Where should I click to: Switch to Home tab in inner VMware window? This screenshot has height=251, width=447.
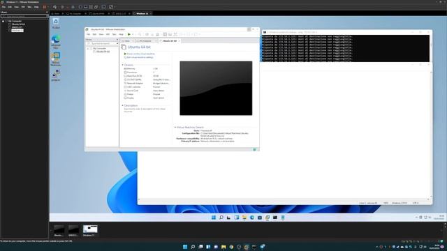tap(127, 41)
